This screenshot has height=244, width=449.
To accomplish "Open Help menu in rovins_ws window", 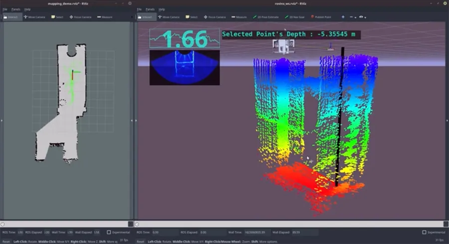I will 162,9.
